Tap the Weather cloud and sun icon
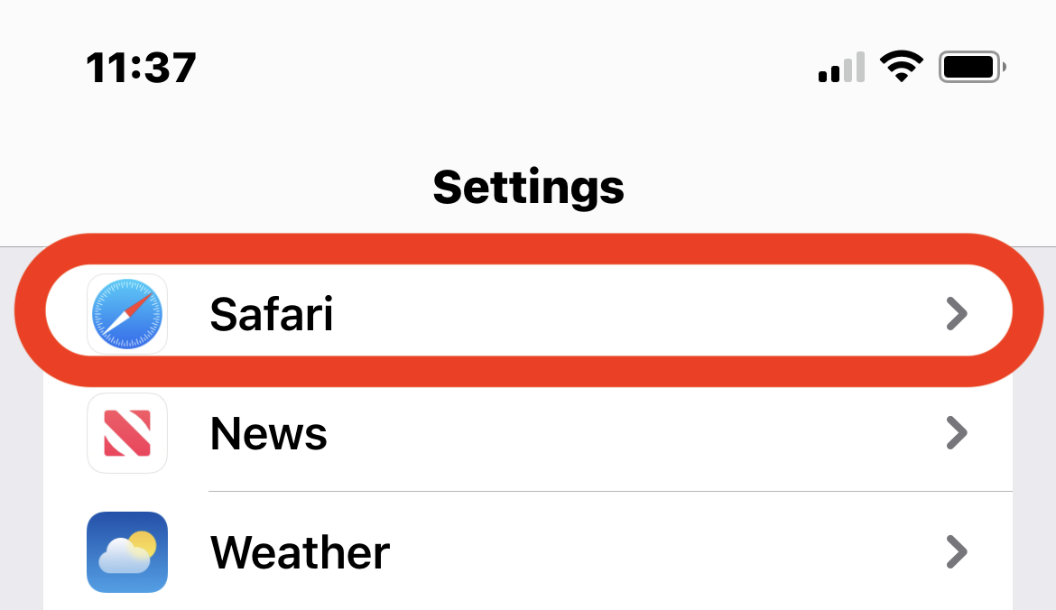Screen dimensions: 1056x610 coord(127,551)
